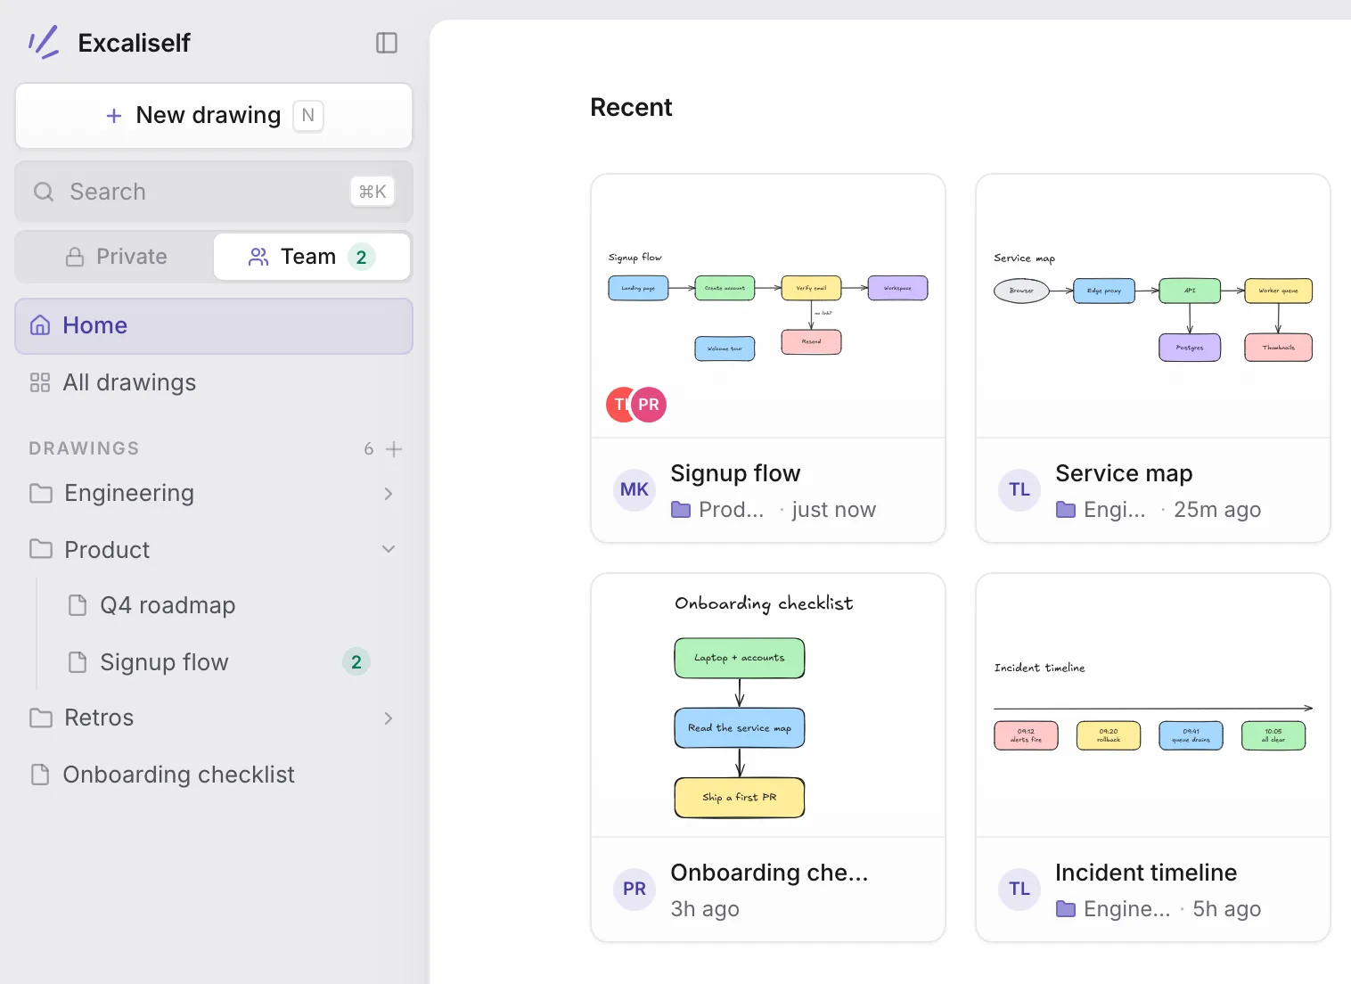Click the Incident timeline card title
1351x984 pixels.
pyautogui.click(x=1146, y=873)
